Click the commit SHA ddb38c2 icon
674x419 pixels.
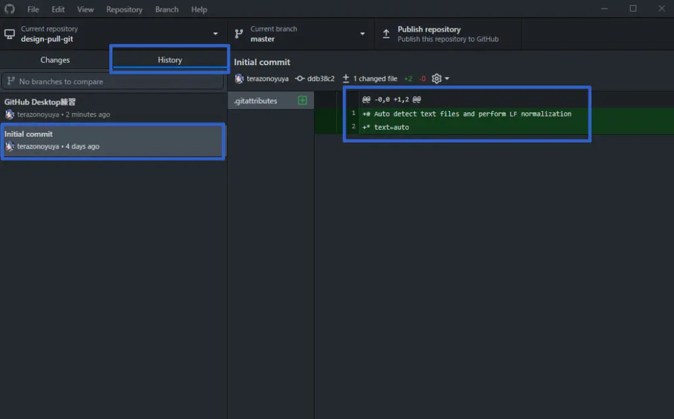(x=300, y=79)
